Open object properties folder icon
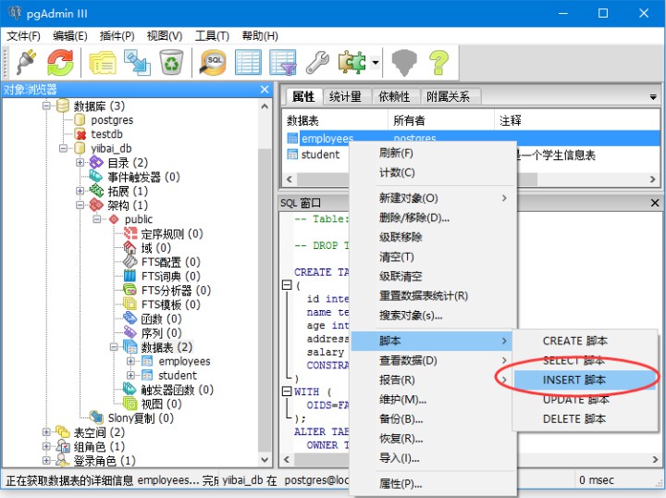This screenshot has height=498, width=666. (x=103, y=63)
